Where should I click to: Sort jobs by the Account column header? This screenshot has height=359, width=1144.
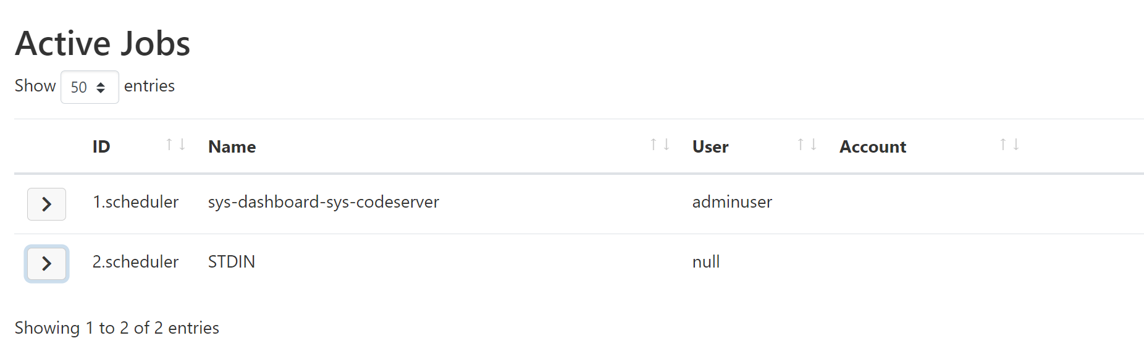click(x=873, y=146)
